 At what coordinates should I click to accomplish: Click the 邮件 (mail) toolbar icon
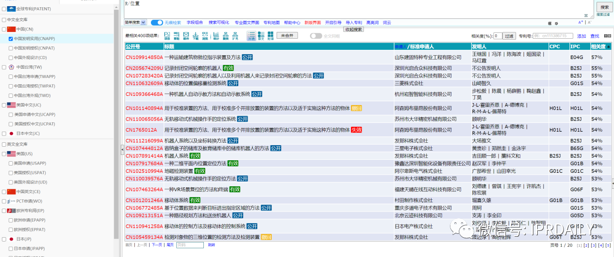[x=186, y=35]
